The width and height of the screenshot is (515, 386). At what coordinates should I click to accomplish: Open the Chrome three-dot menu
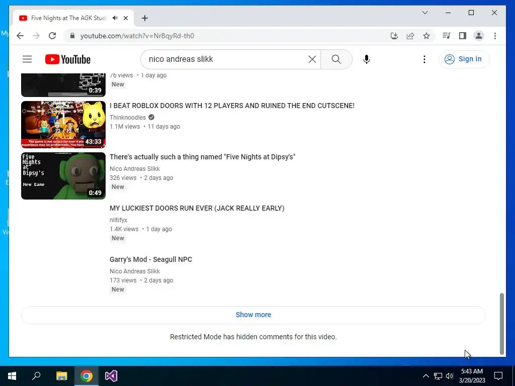click(x=495, y=36)
